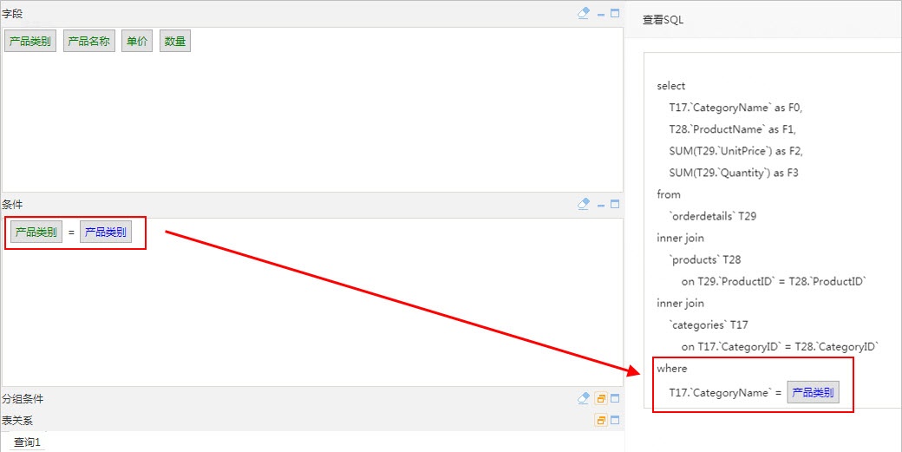
Task: Click the `orderdetails` T29 line
Action: coord(713,216)
